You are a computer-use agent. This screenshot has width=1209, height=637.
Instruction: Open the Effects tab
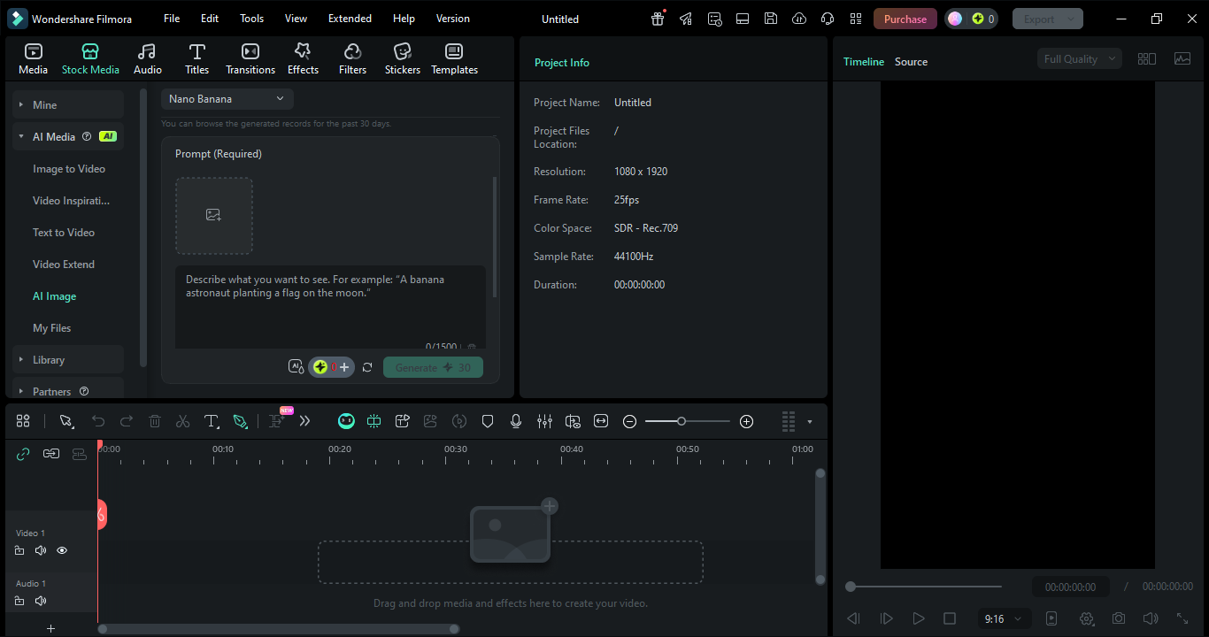click(x=303, y=58)
